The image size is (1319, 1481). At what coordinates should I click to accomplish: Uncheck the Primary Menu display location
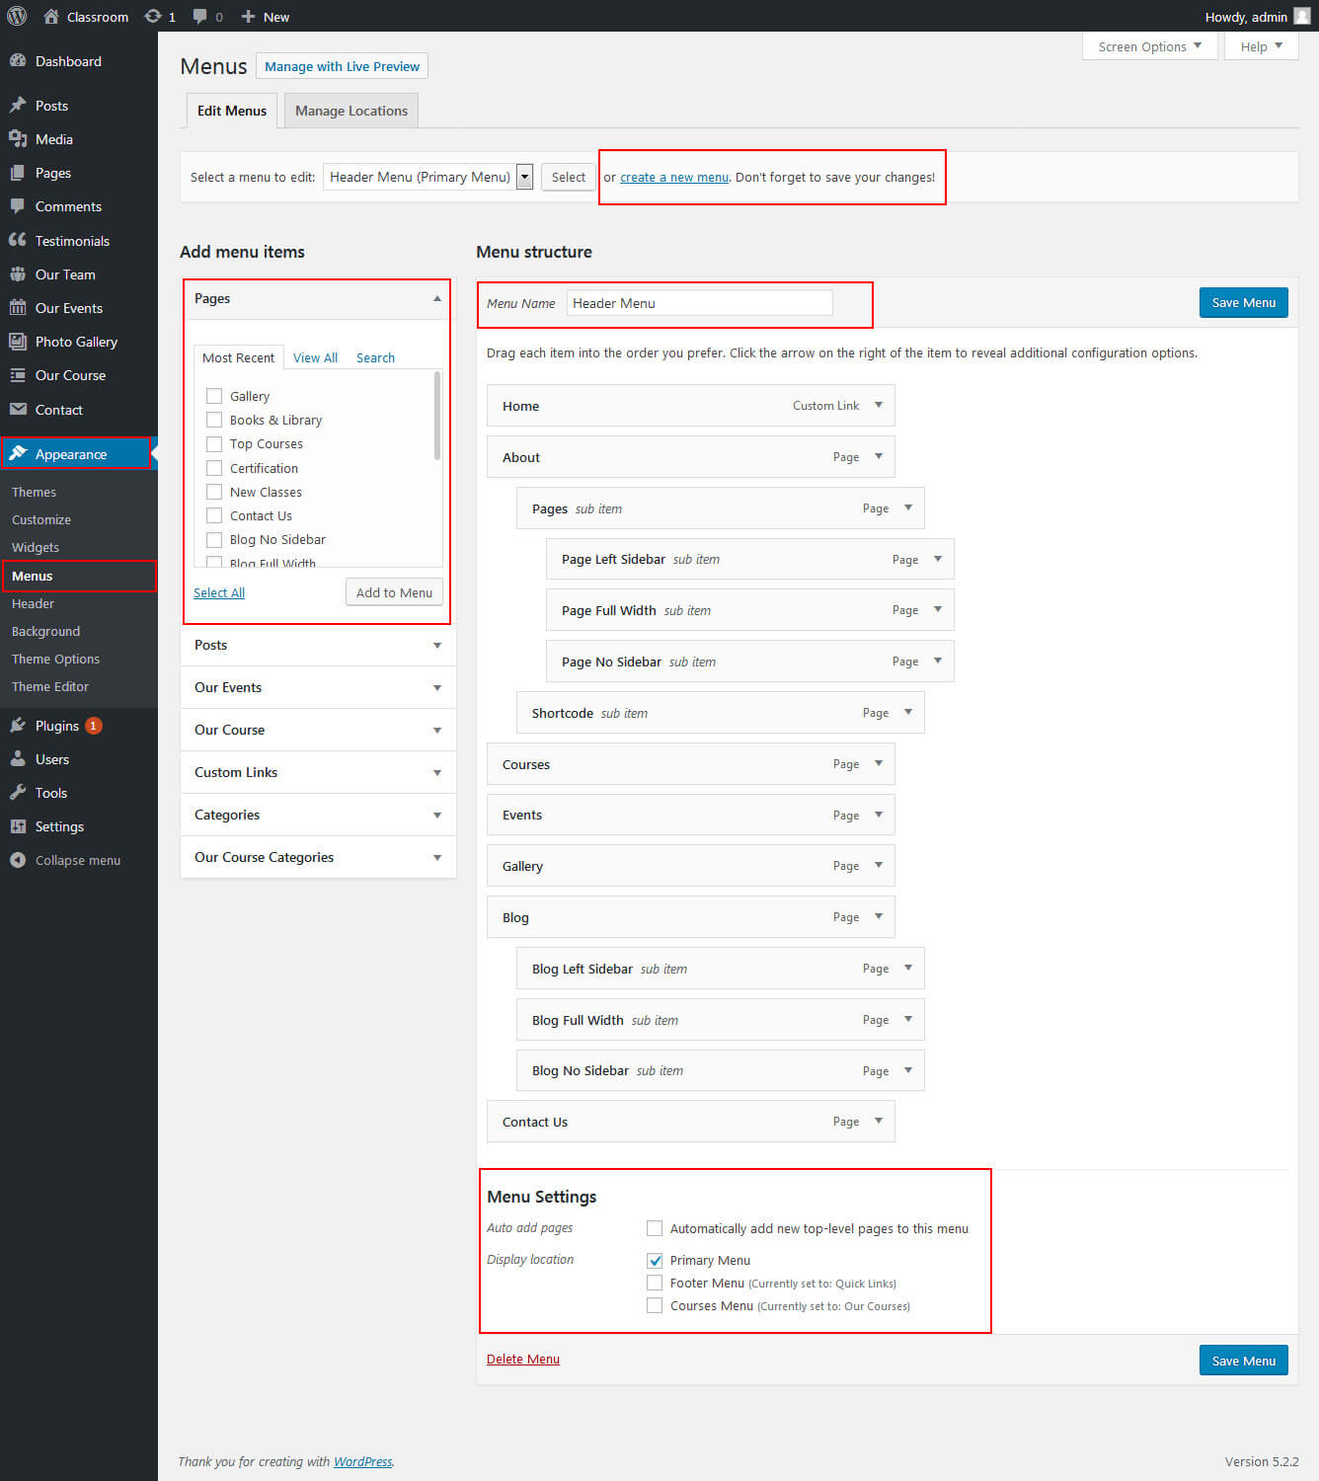655,1261
